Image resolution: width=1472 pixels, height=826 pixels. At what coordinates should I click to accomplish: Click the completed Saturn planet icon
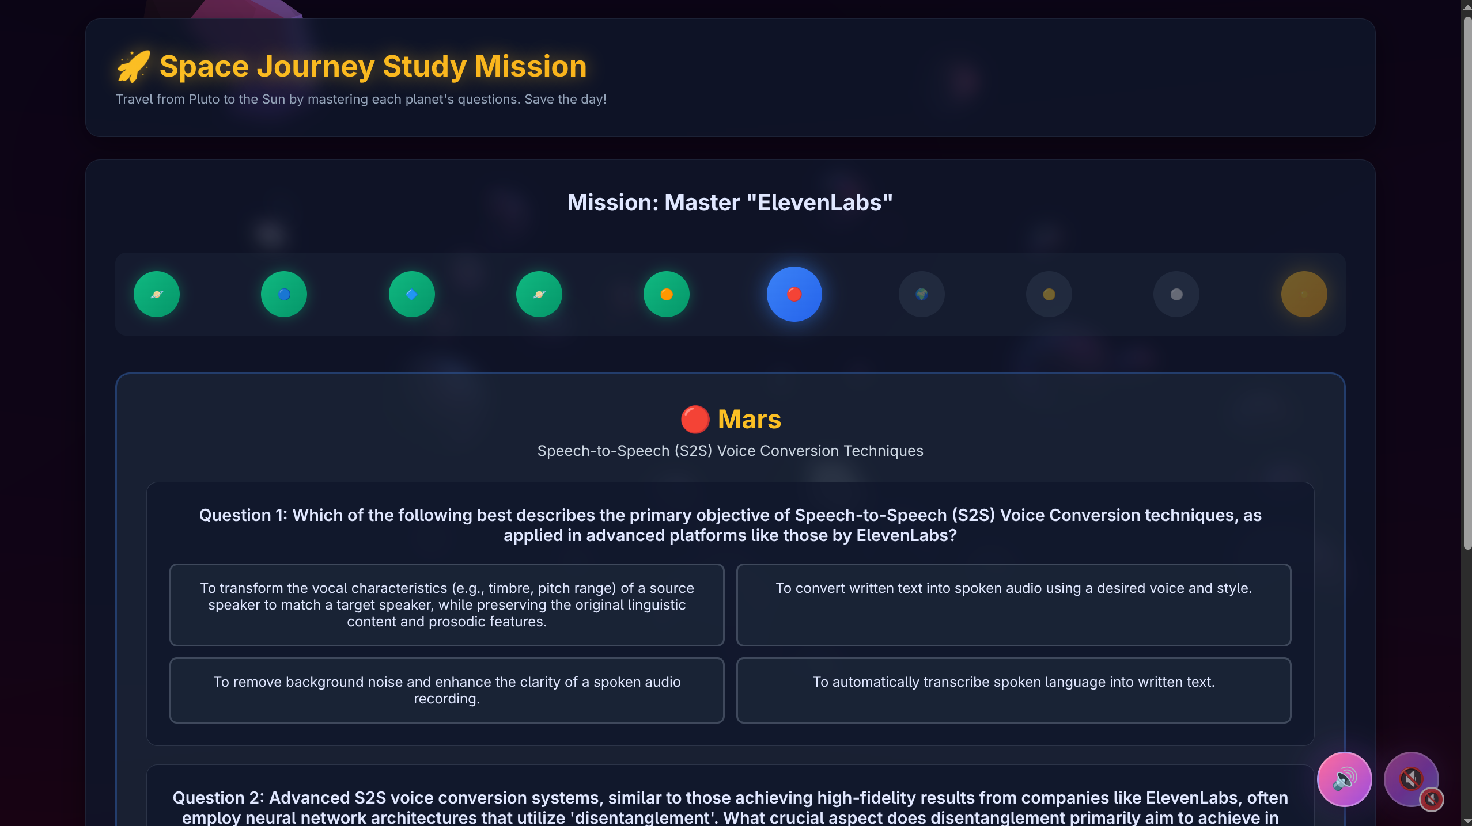coord(539,294)
